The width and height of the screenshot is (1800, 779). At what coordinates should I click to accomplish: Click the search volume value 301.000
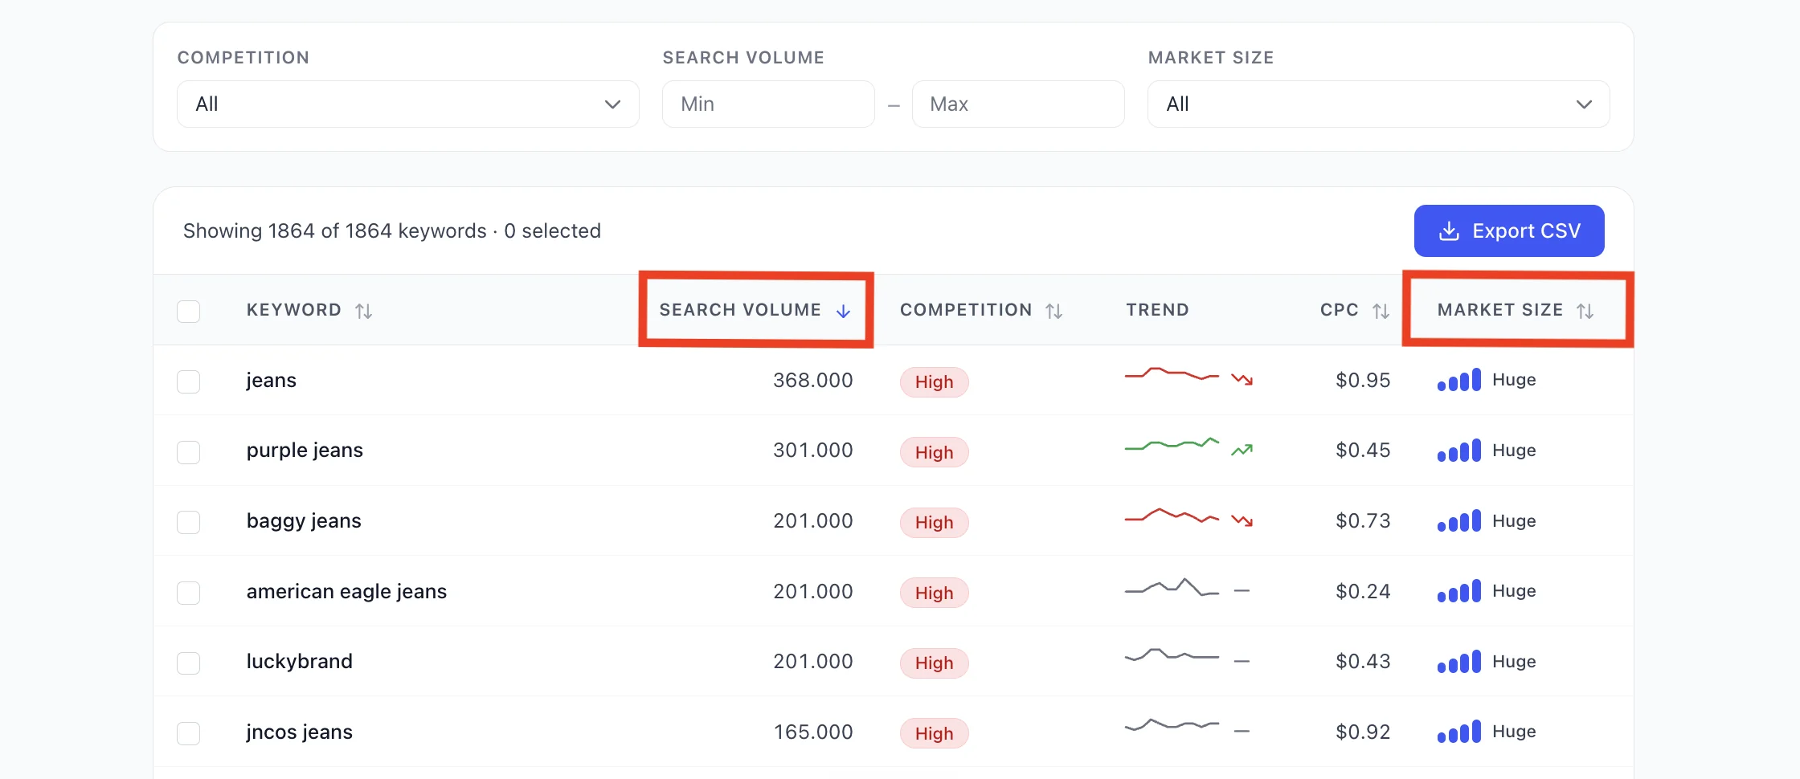(x=813, y=450)
